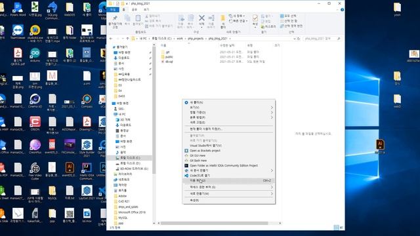
Task: Click the Delete X icon in the ribbon
Action: (x=201, y=18)
